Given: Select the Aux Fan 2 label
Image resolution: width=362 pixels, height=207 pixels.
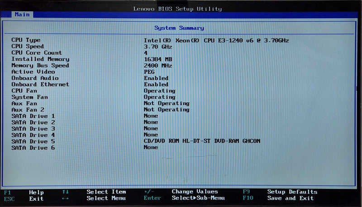Looking at the screenshot, I should pos(28,110).
